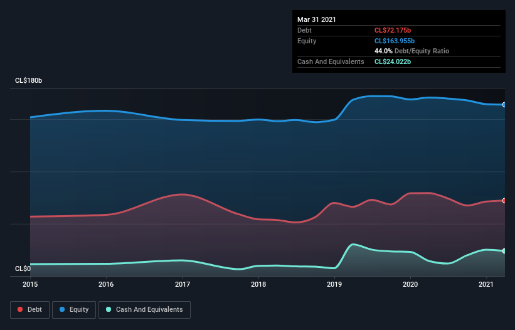
Task: Toggle the Cash And Equivalents legend button
Action: coord(144,310)
